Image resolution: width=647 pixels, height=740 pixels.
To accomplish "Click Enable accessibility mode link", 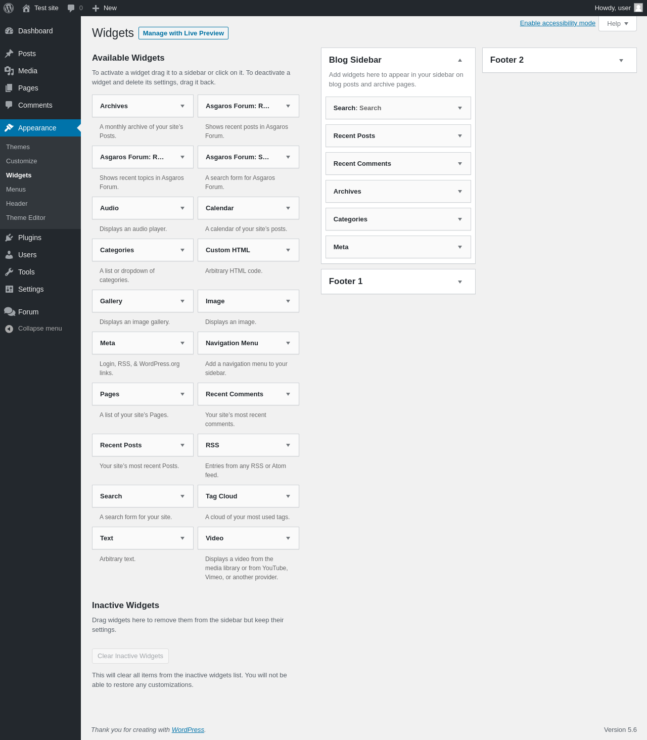I will (x=558, y=23).
